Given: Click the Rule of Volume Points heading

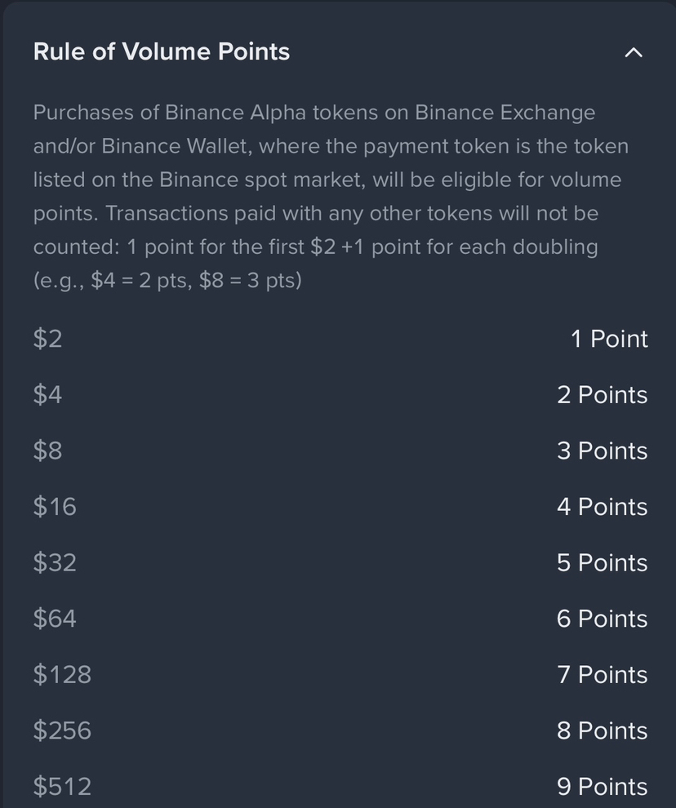Looking at the screenshot, I should click(162, 51).
